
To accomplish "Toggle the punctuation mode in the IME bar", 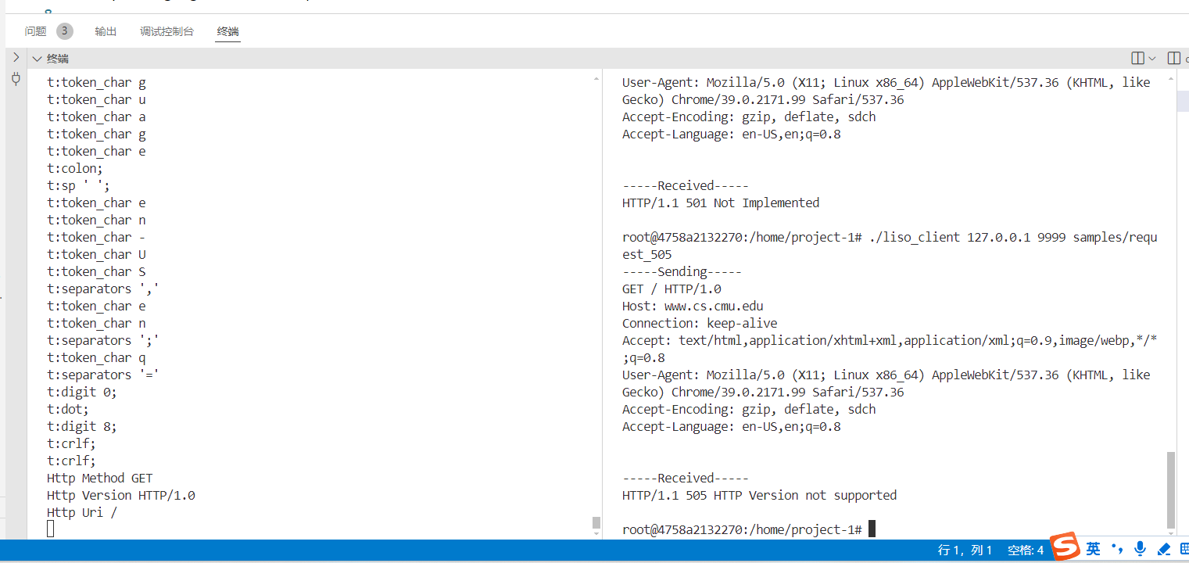I will [1117, 548].
